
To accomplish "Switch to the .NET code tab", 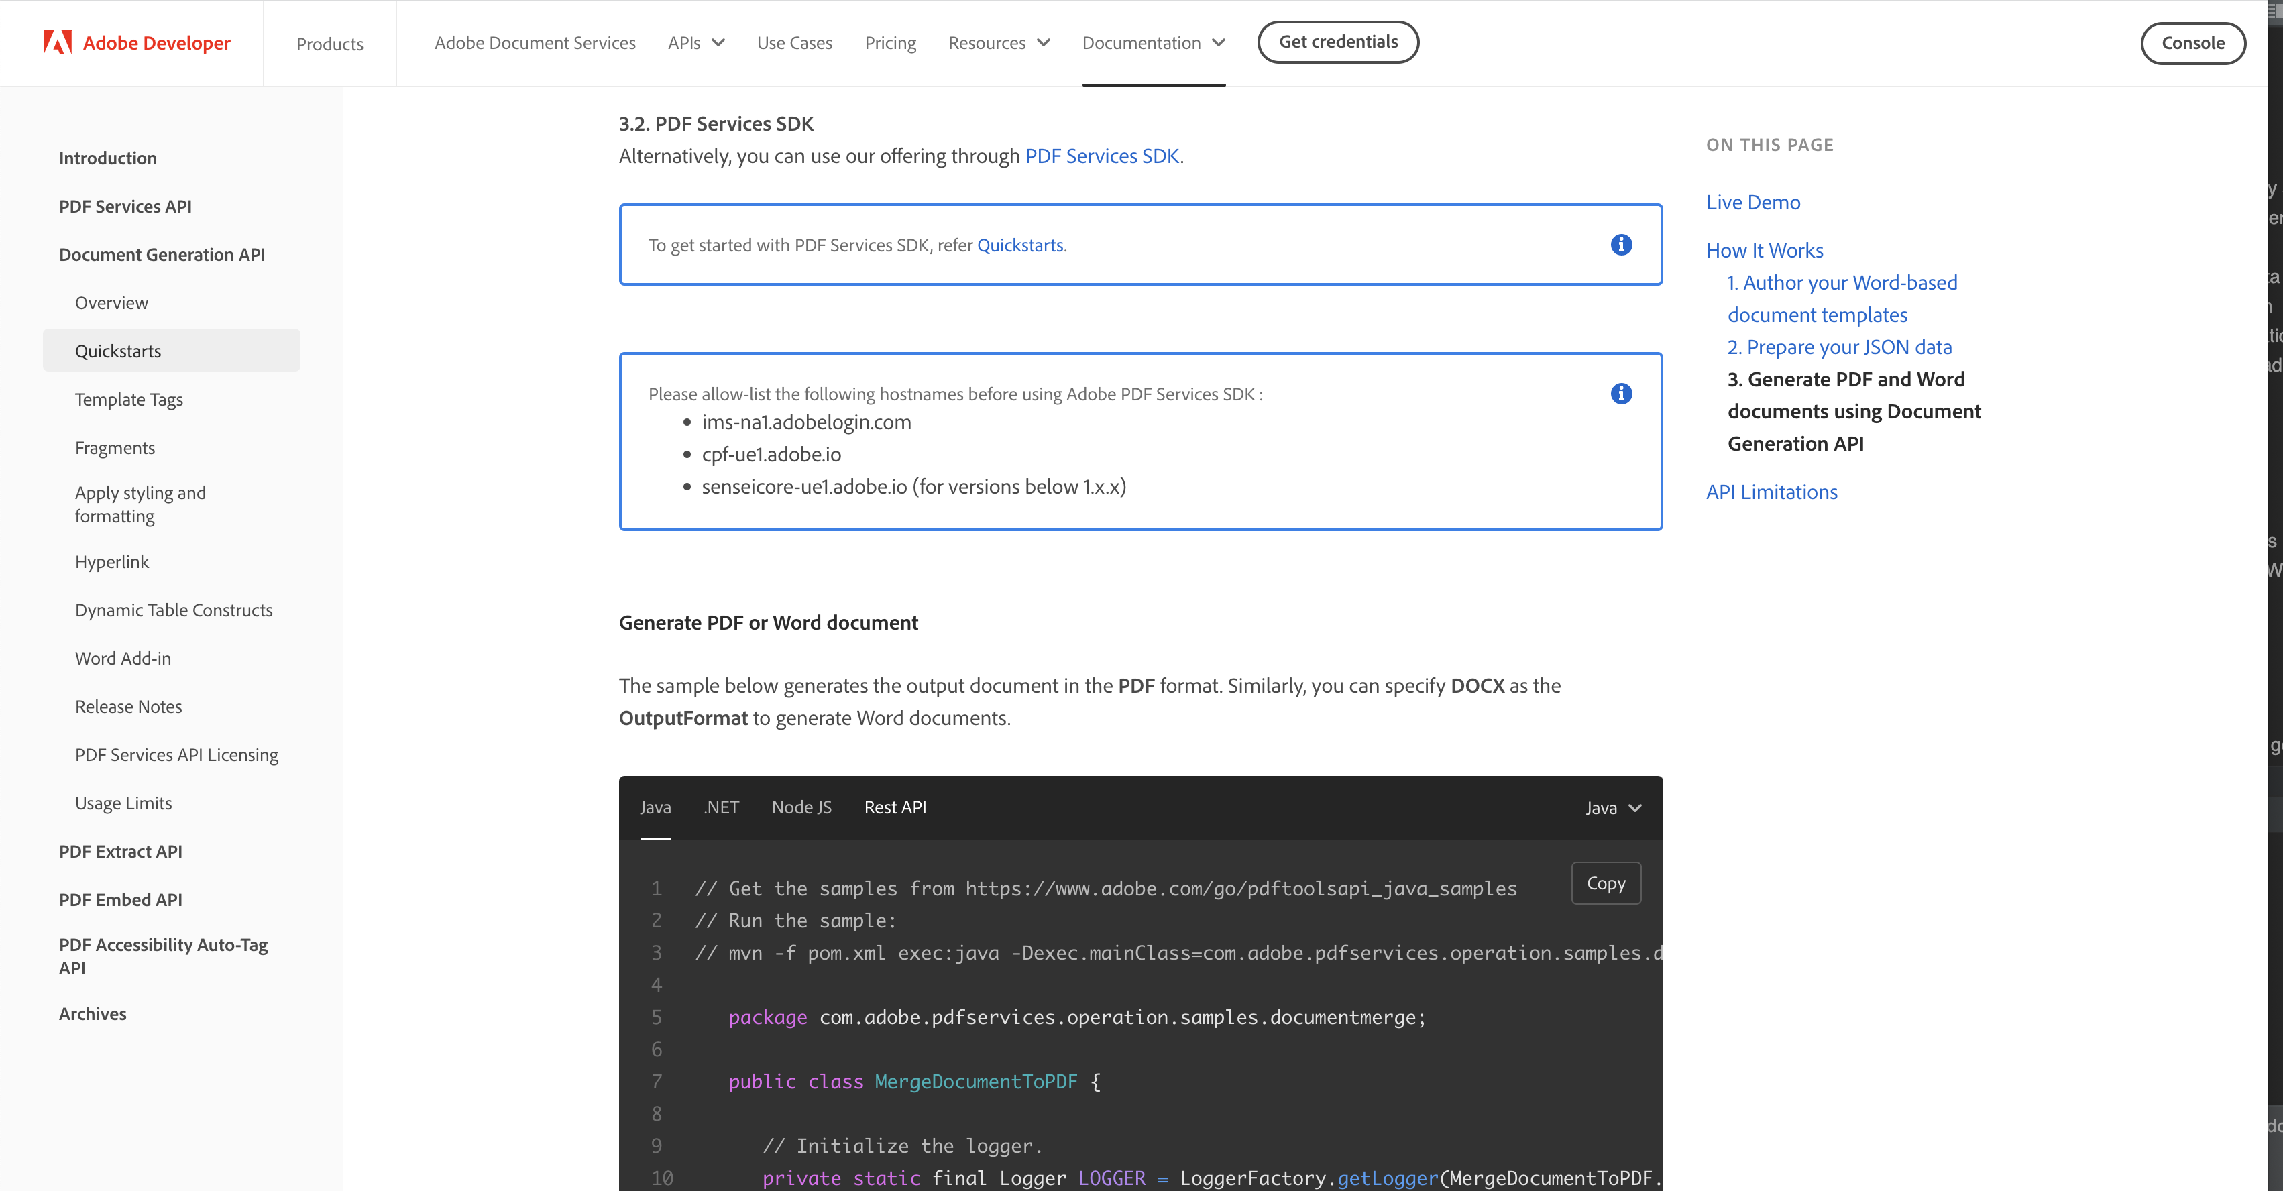I will pos(722,807).
